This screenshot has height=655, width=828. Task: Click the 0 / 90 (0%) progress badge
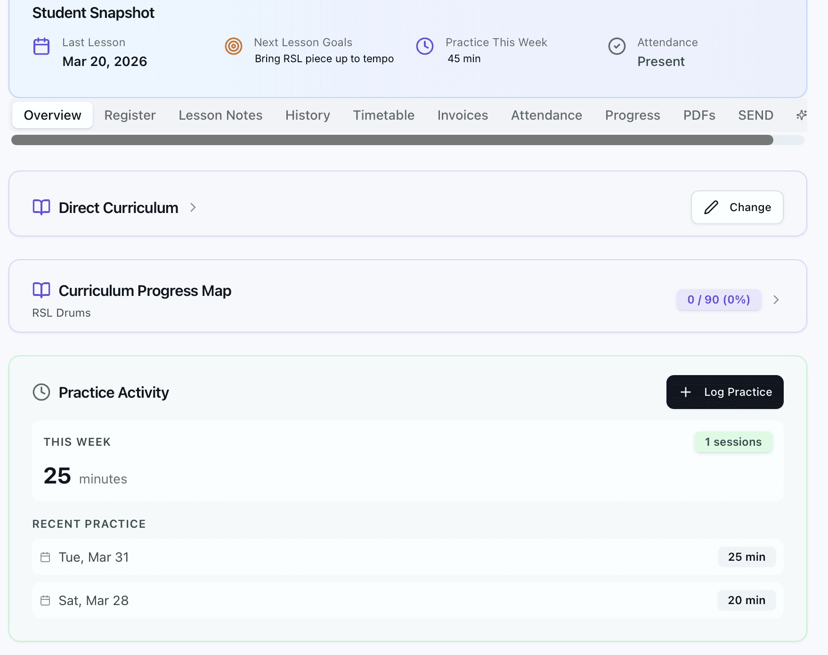(719, 300)
